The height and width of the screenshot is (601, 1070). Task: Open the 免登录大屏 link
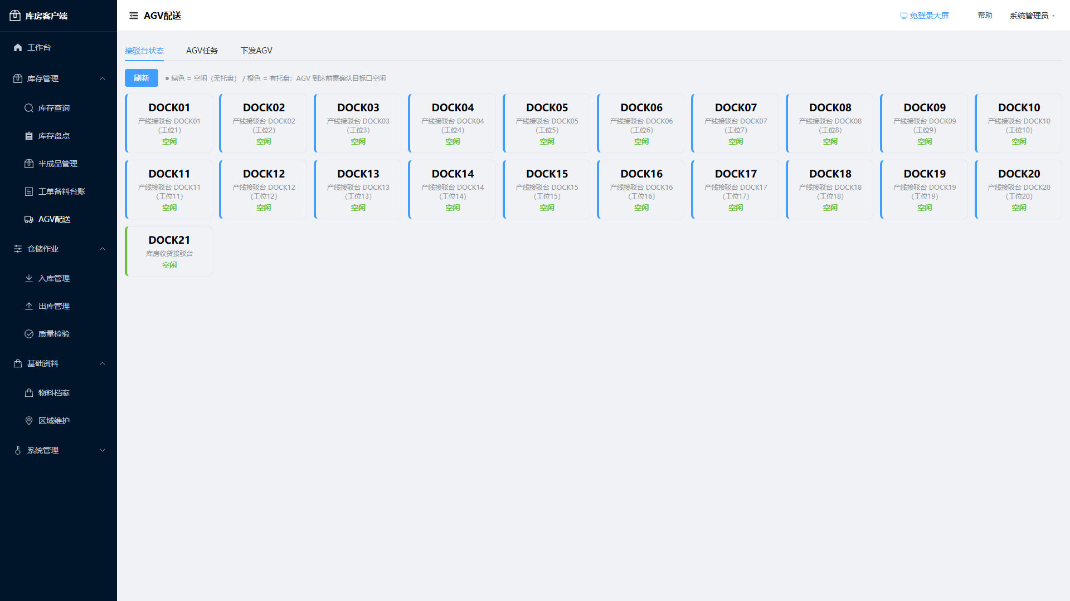925,16
